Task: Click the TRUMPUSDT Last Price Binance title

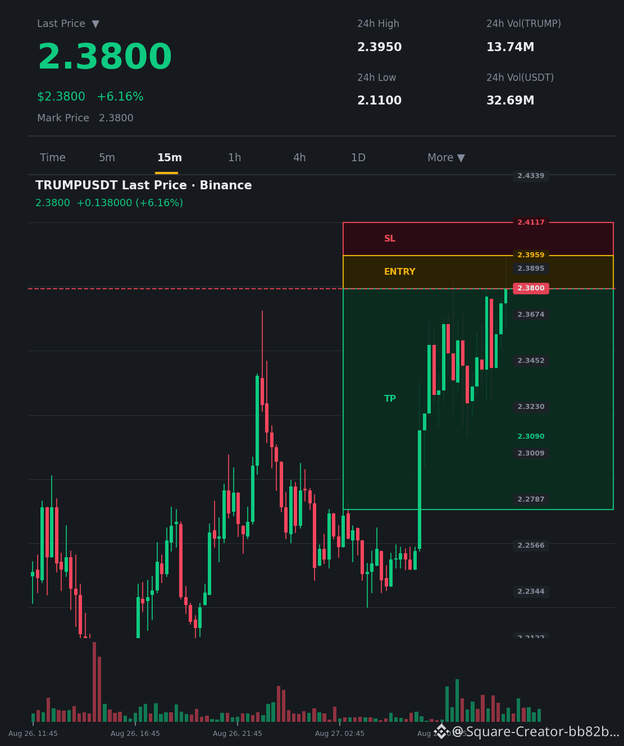Action: coord(144,185)
